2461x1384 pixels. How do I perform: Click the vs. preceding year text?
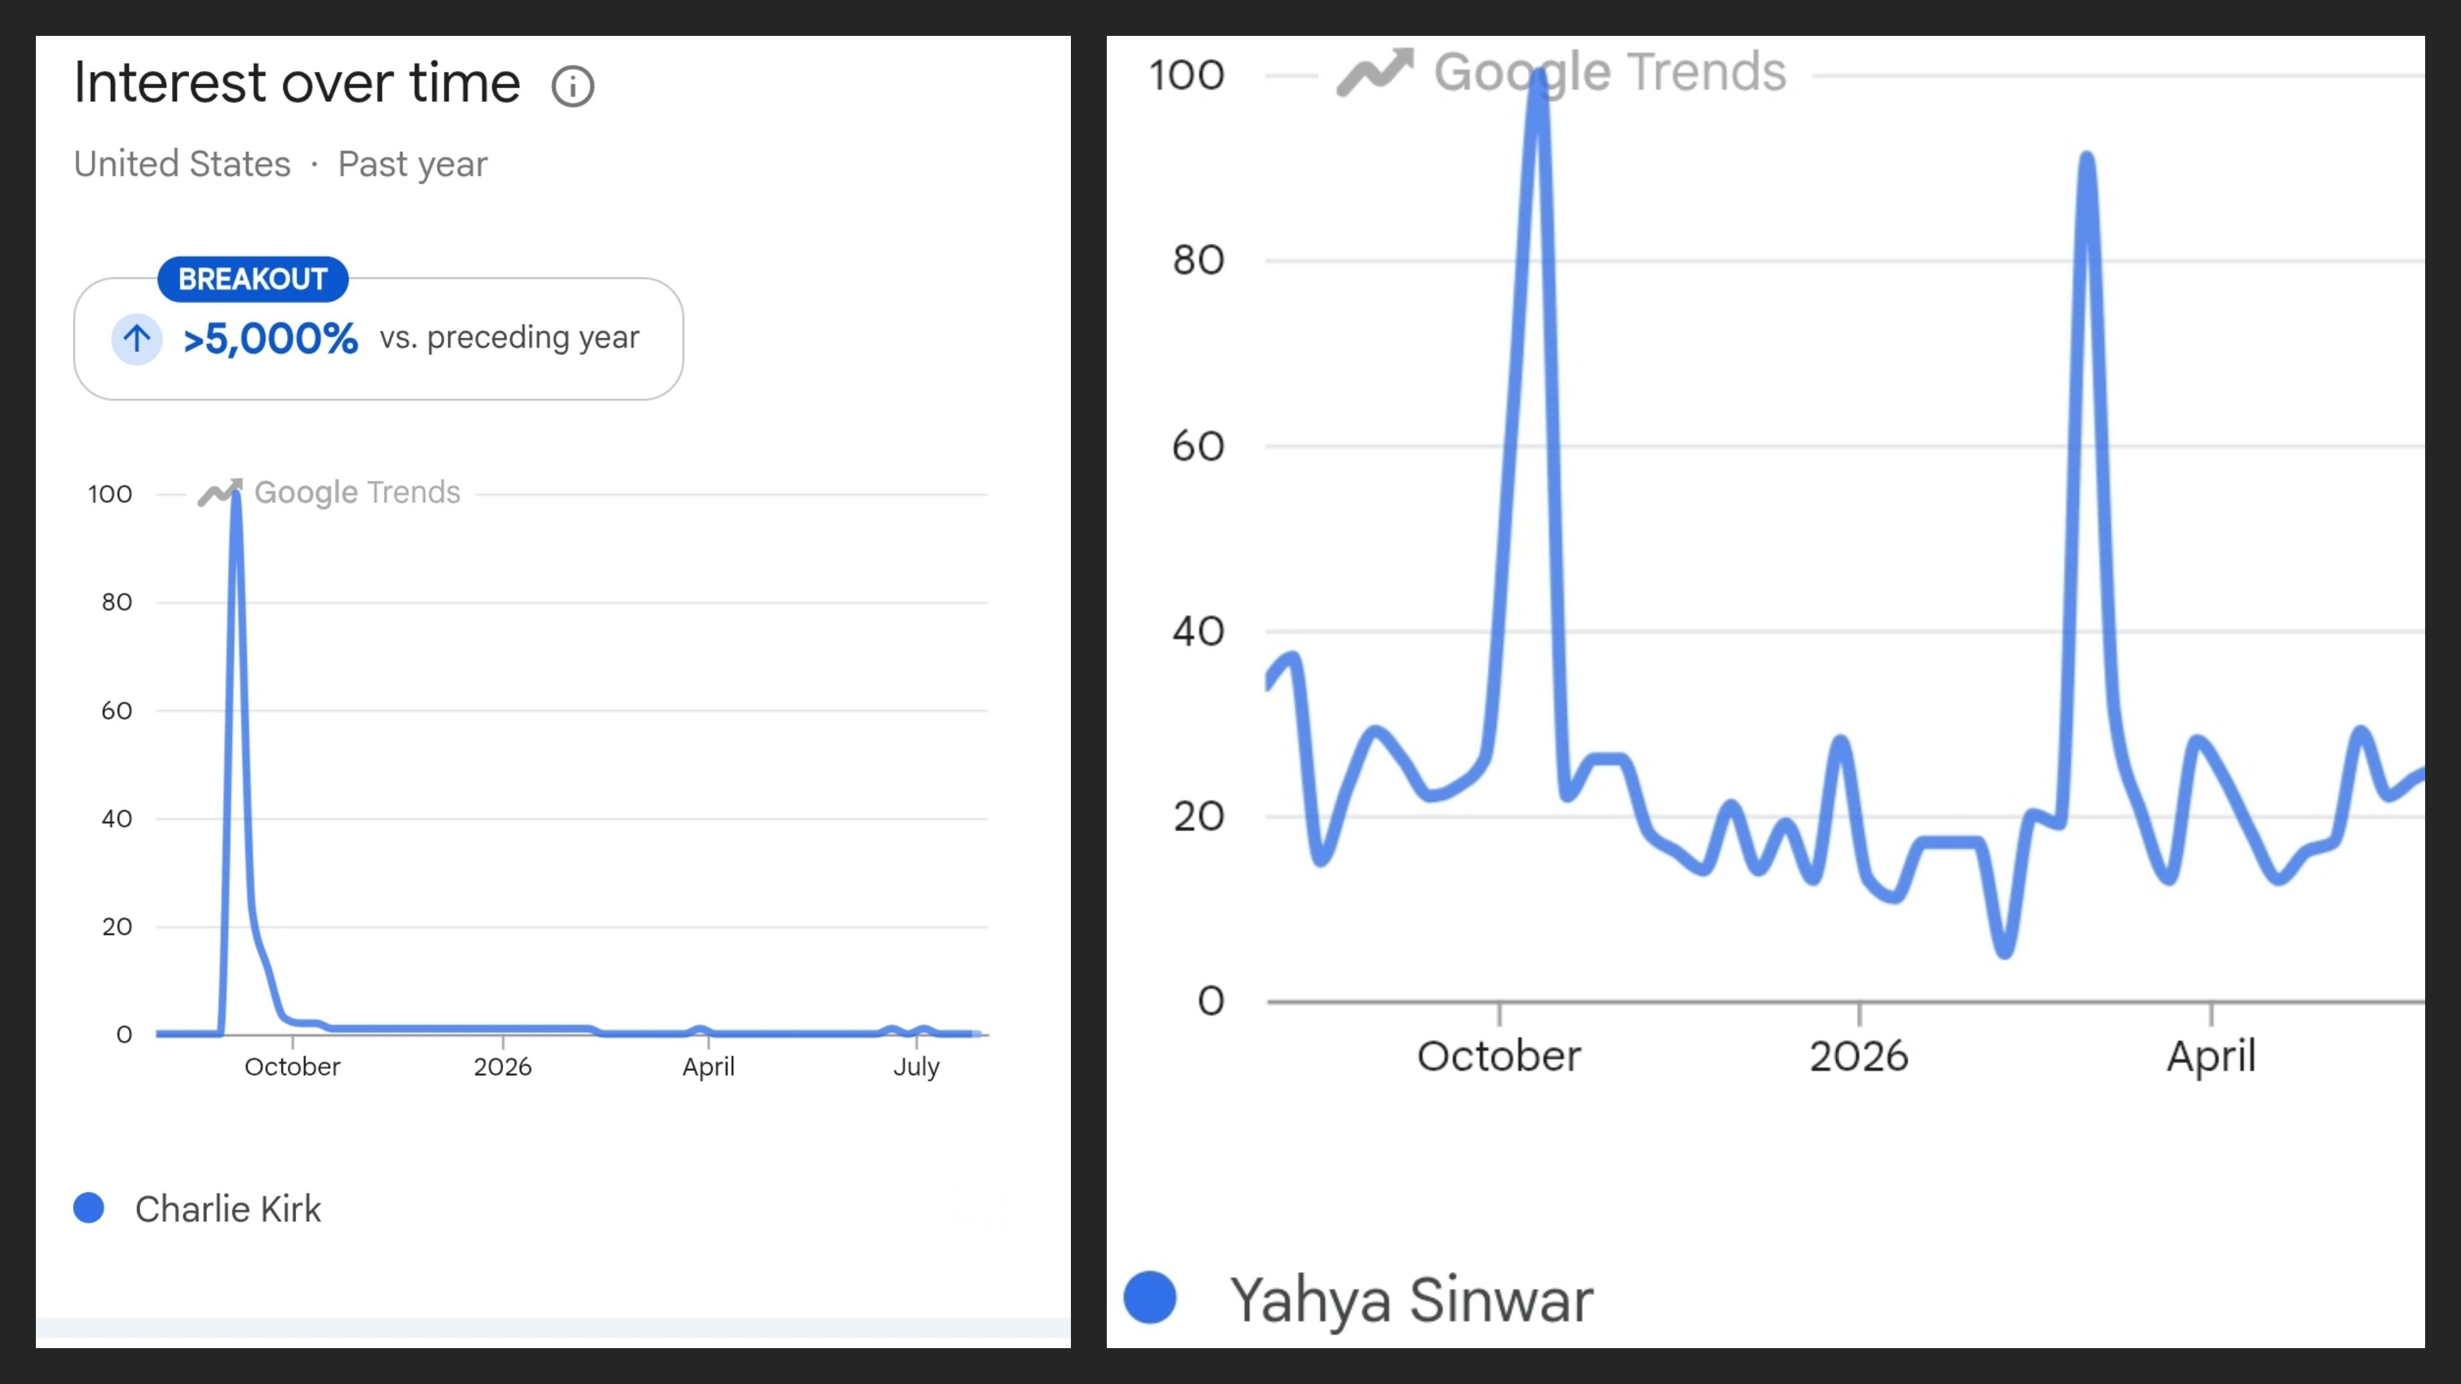(x=510, y=337)
